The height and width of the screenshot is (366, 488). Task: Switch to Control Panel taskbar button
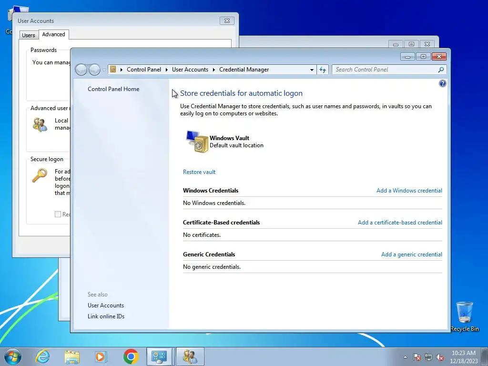[x=159, y=356]
